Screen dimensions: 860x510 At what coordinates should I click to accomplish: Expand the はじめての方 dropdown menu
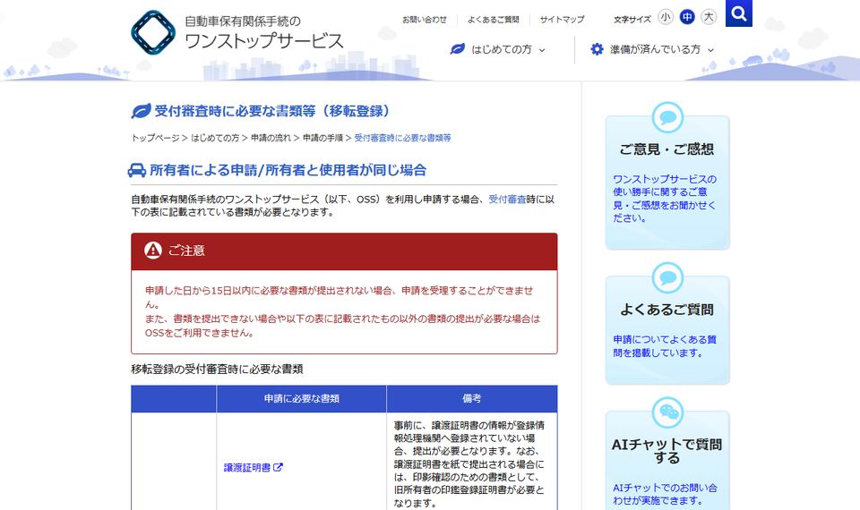point(497,49)
